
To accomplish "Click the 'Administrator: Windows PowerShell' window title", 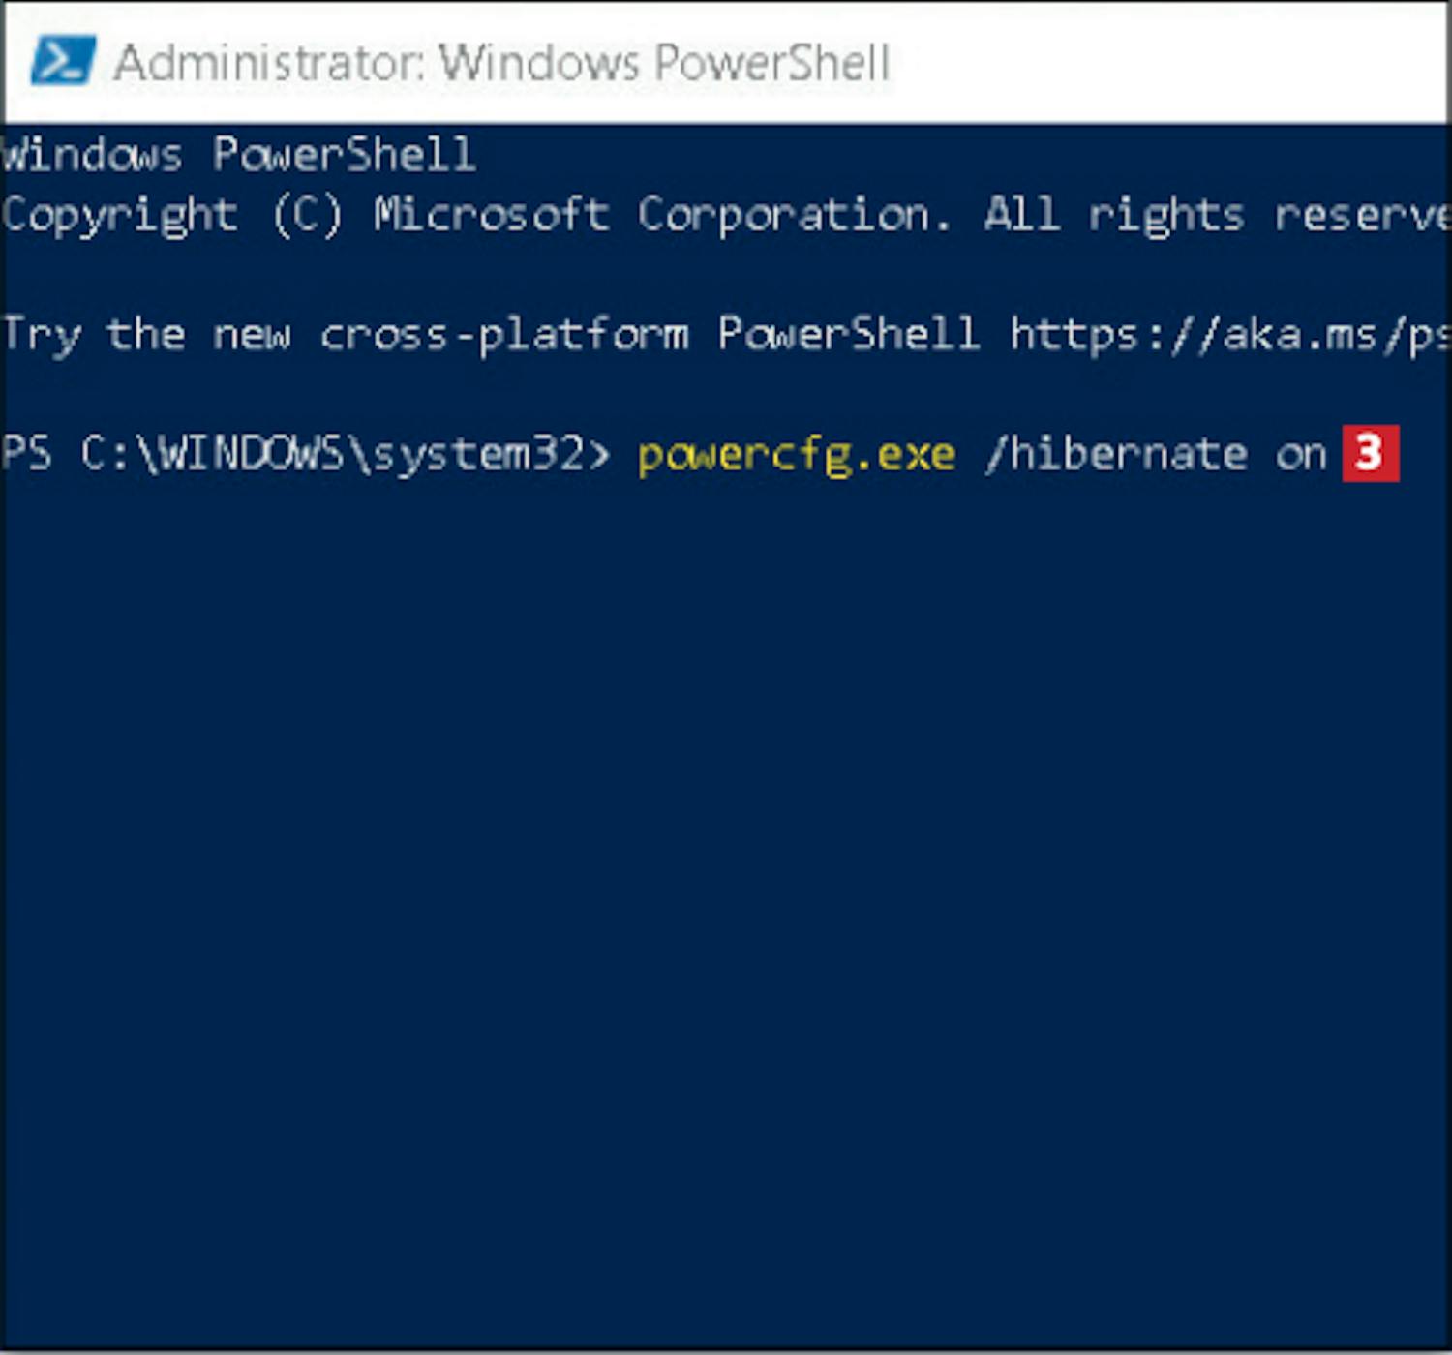I will [x=501, y=63].
